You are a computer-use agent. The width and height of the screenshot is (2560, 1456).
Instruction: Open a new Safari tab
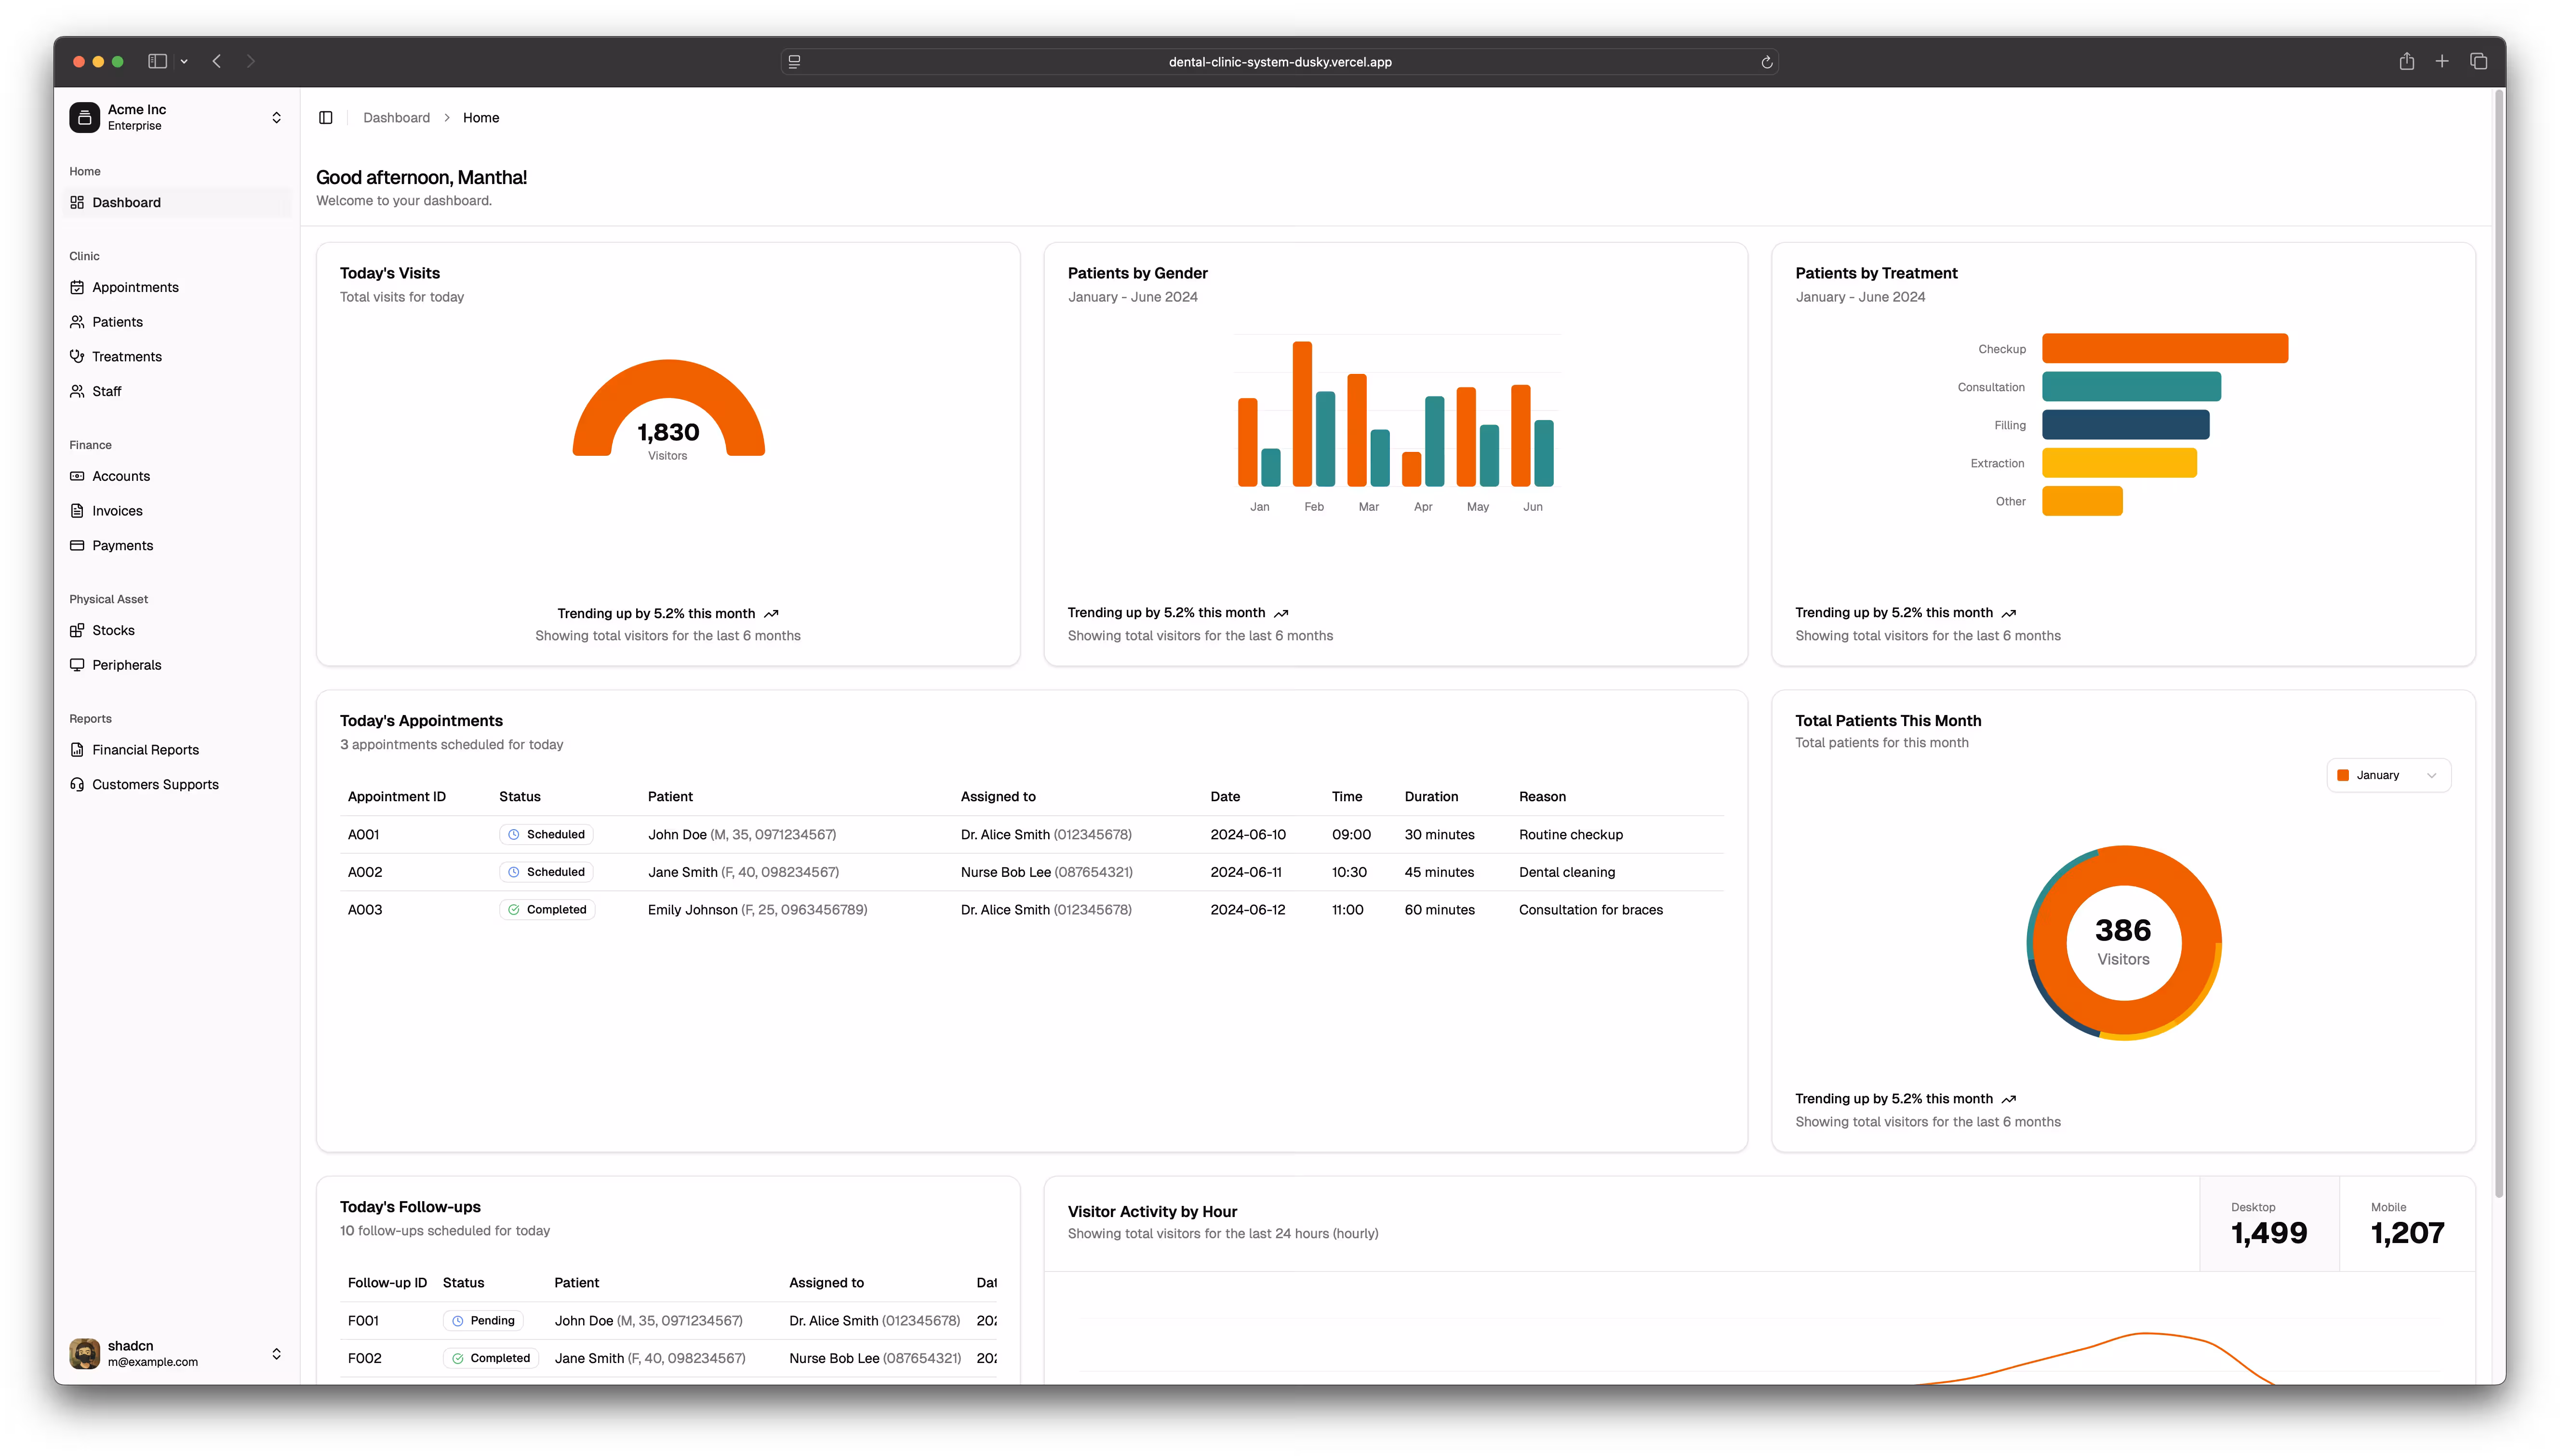(x=2442, y=62)
